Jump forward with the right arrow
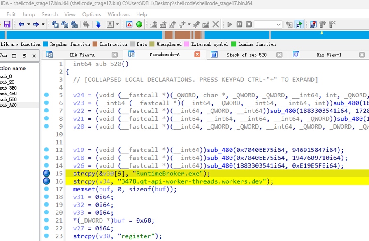Screen dimensions: 369x241 tap(36, 24)
